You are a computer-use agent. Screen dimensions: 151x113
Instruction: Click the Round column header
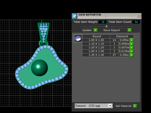pyautogui.click(x=97, y=36)
